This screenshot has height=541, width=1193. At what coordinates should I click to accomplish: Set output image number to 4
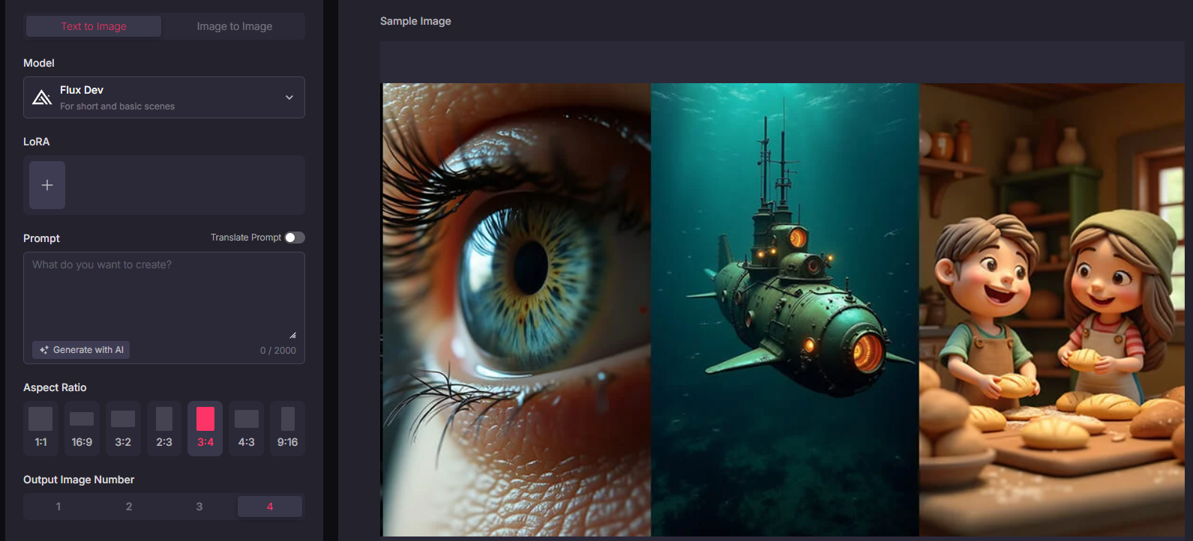[270, 507]
